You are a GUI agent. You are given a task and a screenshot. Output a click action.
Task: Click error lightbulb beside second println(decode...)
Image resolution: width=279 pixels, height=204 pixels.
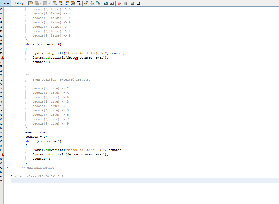pos(2,155)
